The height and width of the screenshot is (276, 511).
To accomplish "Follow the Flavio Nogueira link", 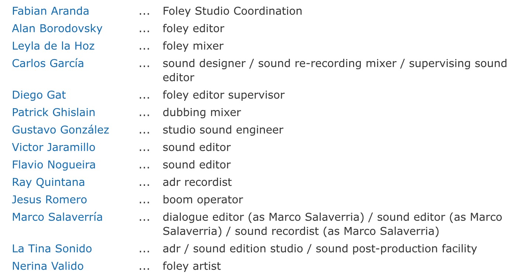I will pyautogui.click(x=53, y=164).
